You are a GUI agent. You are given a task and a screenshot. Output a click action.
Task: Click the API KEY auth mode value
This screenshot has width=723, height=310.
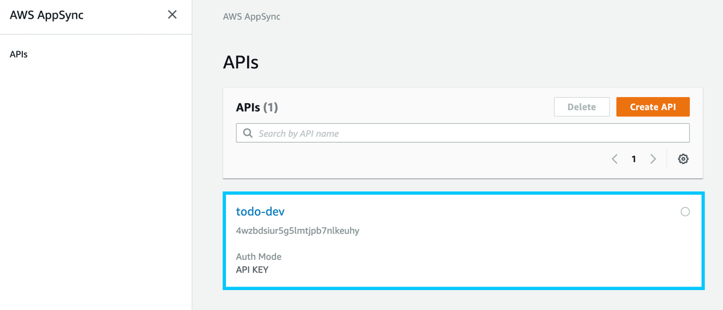tap(252, 270)
